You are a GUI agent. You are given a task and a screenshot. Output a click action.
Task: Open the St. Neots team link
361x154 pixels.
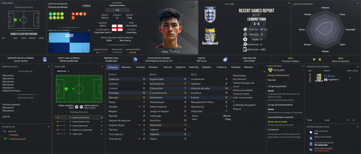(x=329, y=76)
